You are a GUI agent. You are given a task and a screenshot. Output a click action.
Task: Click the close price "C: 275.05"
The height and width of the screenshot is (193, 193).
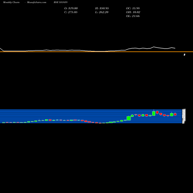(71, 12)
